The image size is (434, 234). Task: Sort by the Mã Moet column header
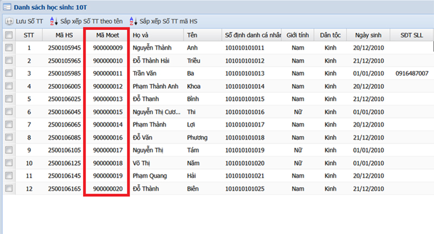pyautogui.click(x=107, y=35)
